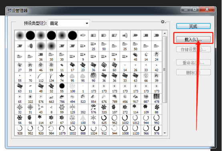Select snowflake brush labeled 320
This screenshot has width=222, height=151.
pyautogui.click(x=104, y=109)
